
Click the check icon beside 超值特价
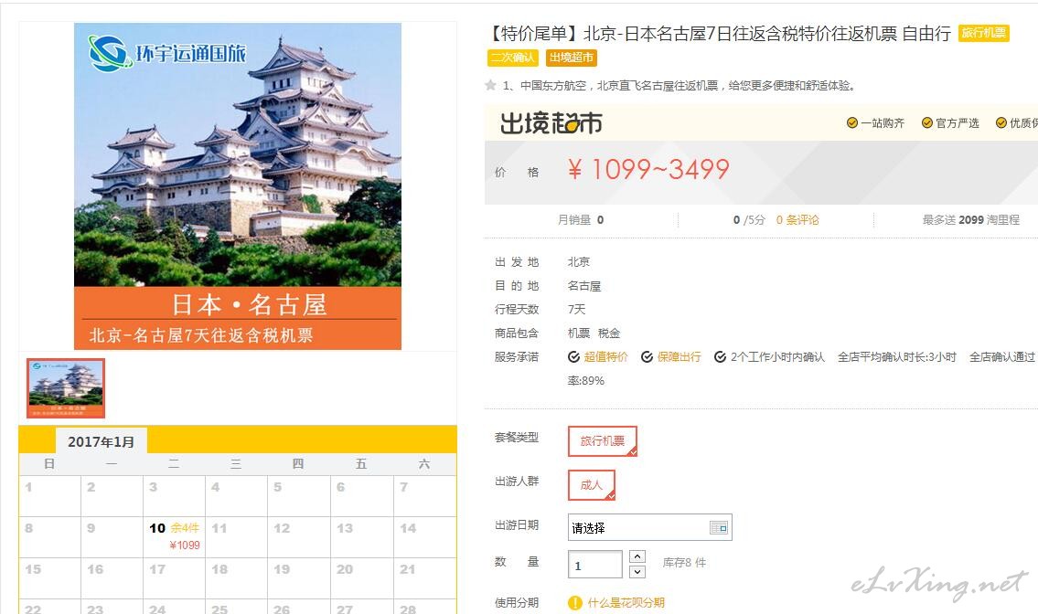coord(574,357)
